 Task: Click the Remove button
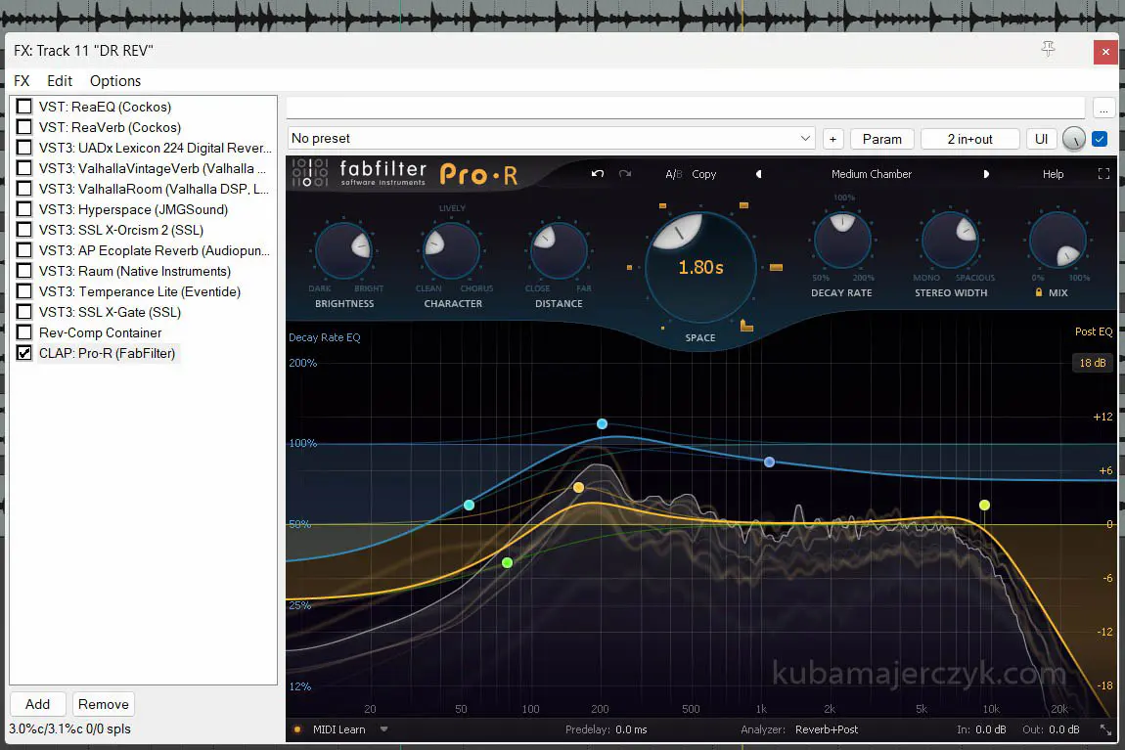pos(104,704)
